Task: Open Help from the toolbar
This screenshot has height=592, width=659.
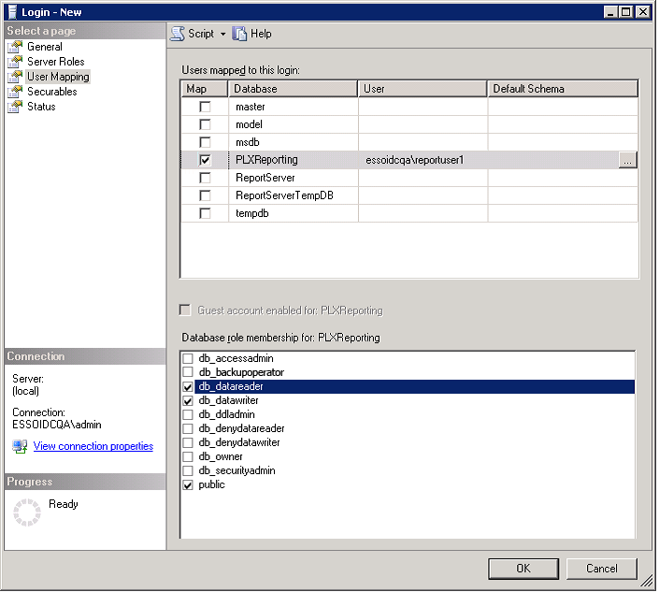Action: coord(252,34)
